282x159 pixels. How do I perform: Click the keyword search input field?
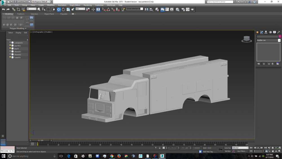point(221,2)
